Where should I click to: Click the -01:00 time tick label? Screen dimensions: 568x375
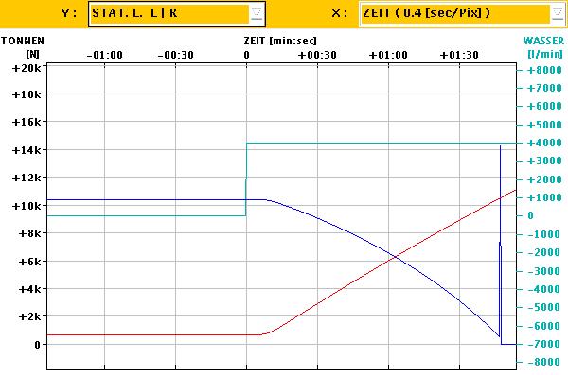(x=105, y=55)
